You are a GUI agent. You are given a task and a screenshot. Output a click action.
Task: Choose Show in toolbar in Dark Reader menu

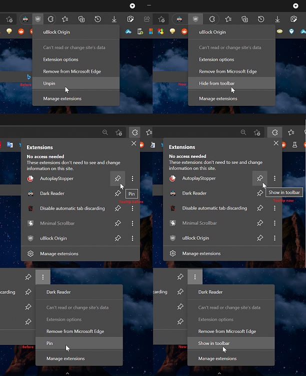(x=231, y=343)
